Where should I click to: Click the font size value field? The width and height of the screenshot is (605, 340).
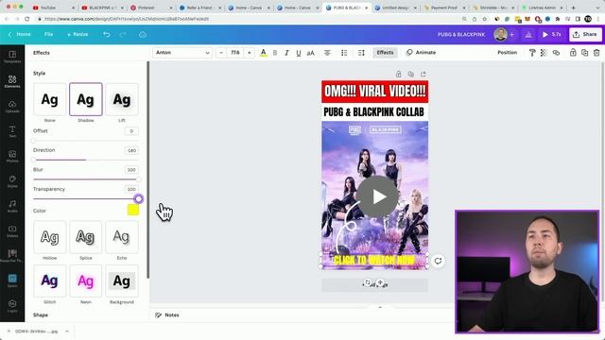(235, 53)
